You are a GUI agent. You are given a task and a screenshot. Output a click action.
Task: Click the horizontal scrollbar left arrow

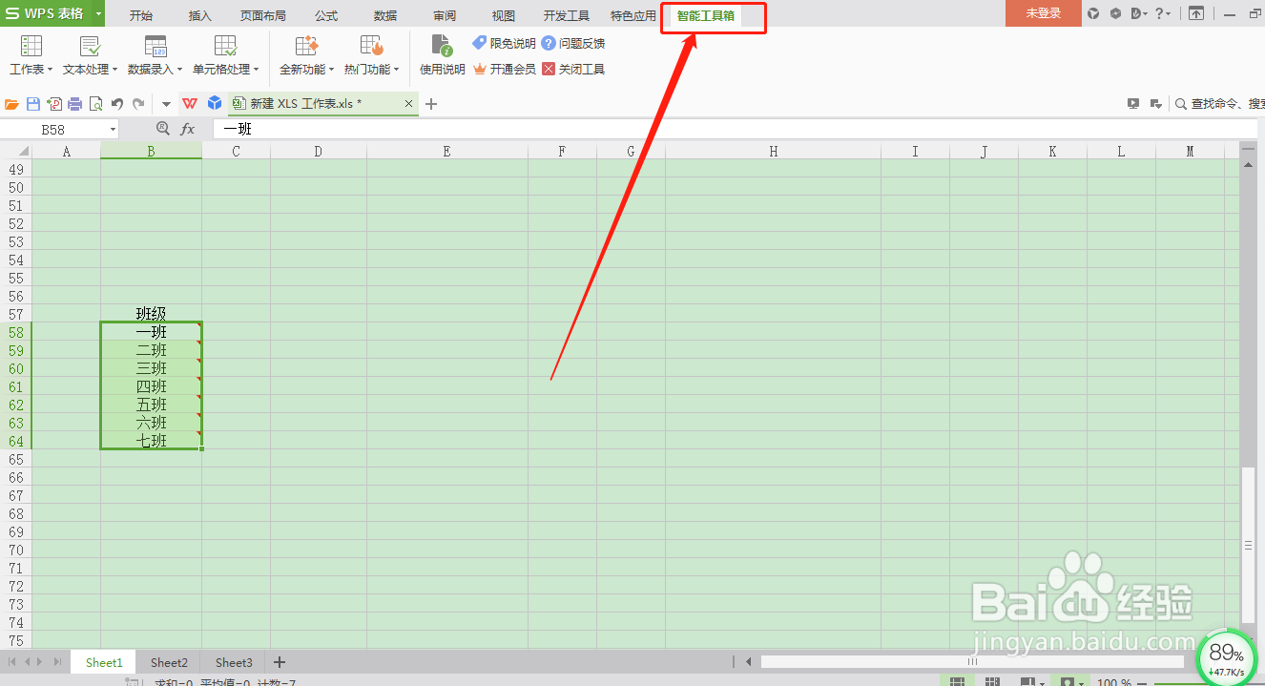[x=749, y=662]
